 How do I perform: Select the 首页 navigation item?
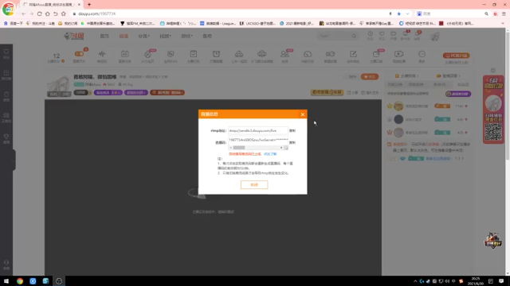104,36
